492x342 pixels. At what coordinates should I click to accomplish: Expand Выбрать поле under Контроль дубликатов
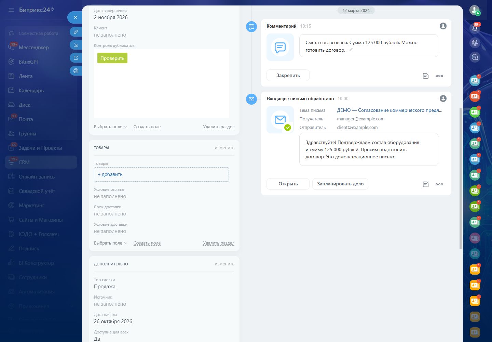110,127
